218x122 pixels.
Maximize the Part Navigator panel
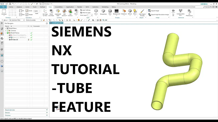click(x=47, y=23)
